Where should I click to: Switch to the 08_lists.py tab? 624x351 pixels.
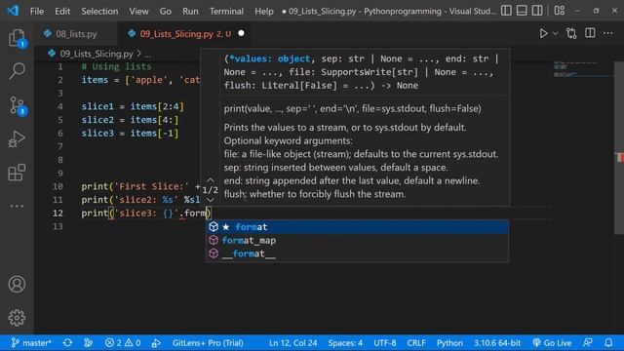click(76, 34)
